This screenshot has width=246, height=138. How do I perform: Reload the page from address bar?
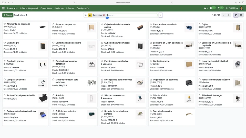(172, 3)
